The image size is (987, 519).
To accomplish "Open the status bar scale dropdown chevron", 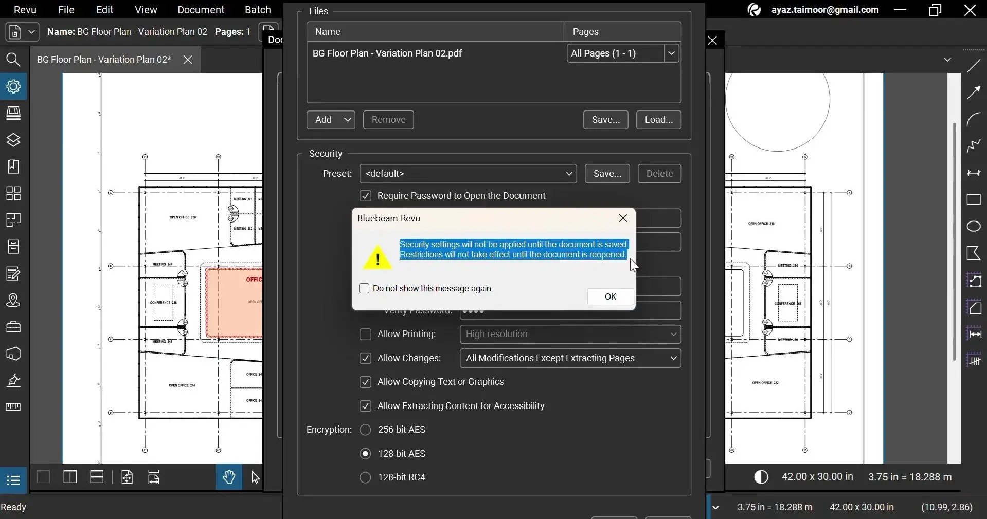I will [x=715, y=508].
